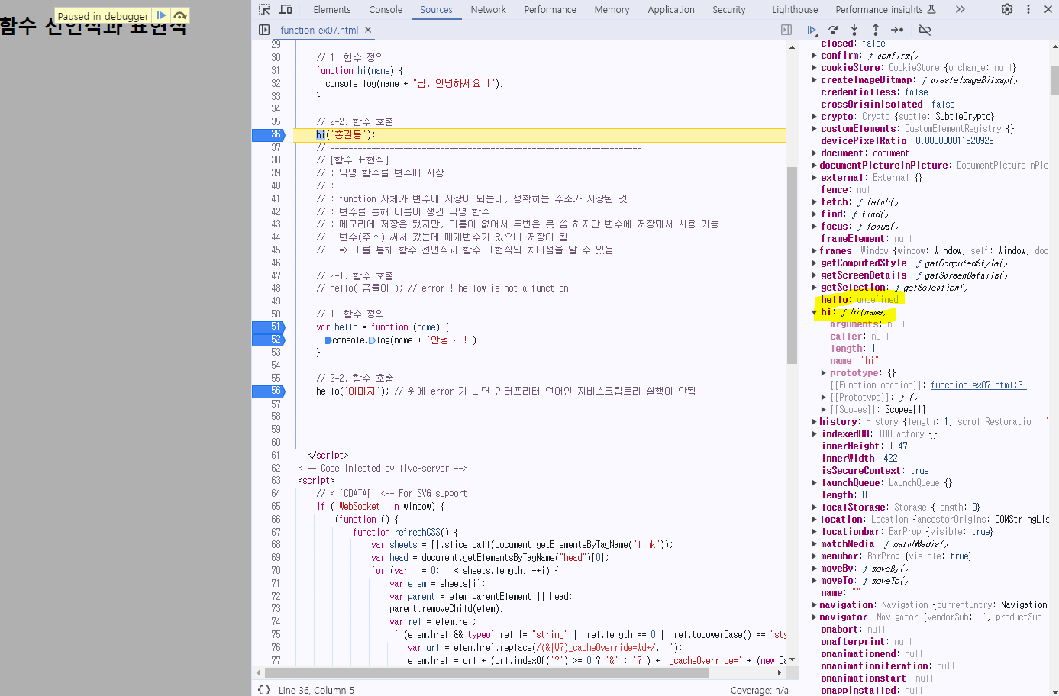Open the Performance insights tab
The image size is (1059, 696).
pyautogui.click(x=886, y=9)
